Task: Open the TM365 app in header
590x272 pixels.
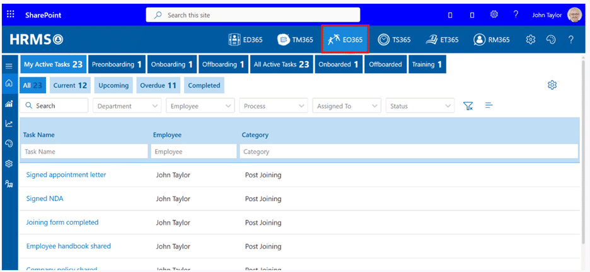Action: [295, 40]
